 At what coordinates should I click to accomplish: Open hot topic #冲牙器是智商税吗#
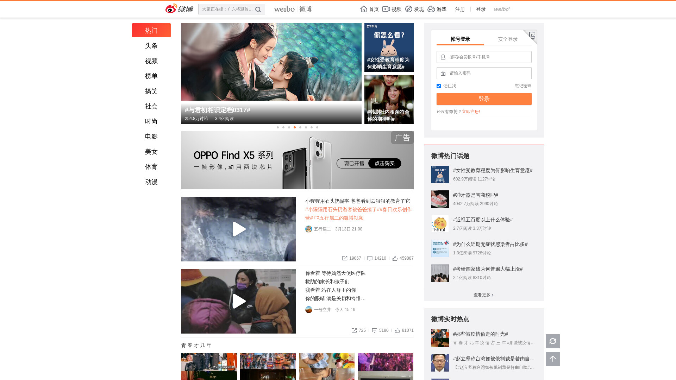pyautogui.click(x=475, y=195)
